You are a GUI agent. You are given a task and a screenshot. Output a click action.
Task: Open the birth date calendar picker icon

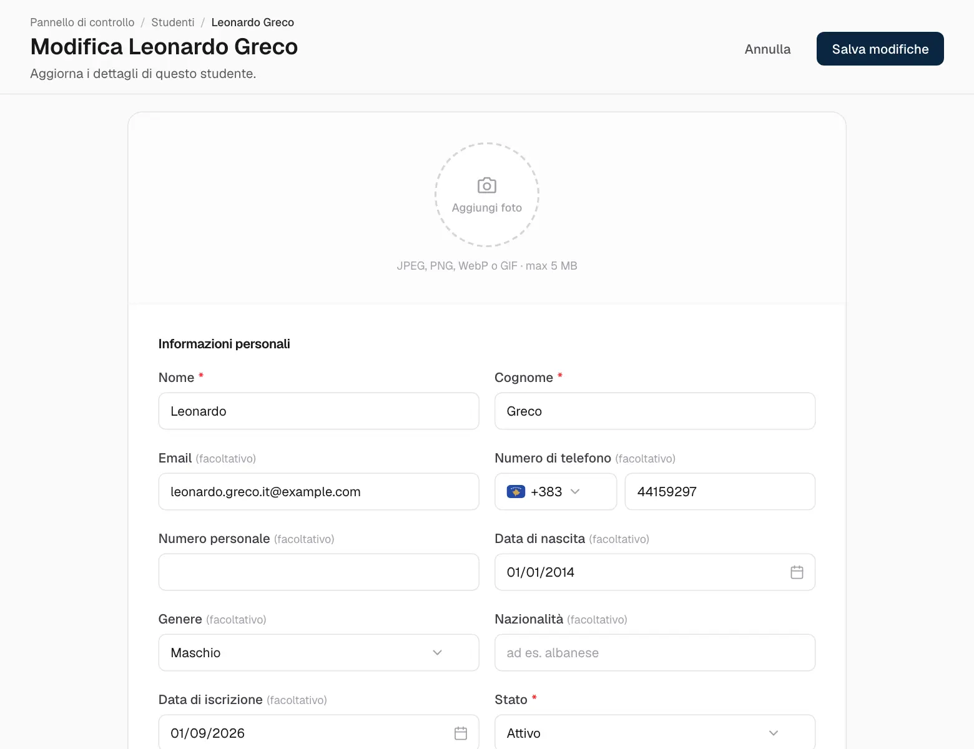pos(797,572)
